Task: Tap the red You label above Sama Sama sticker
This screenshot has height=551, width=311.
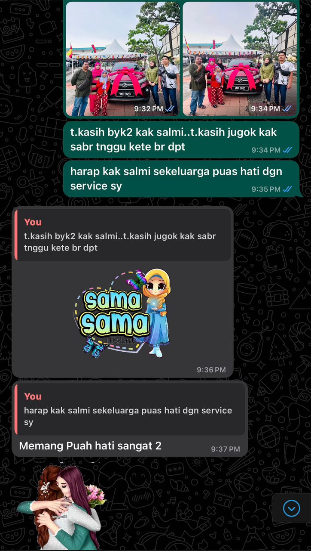Action: (33, 222)
